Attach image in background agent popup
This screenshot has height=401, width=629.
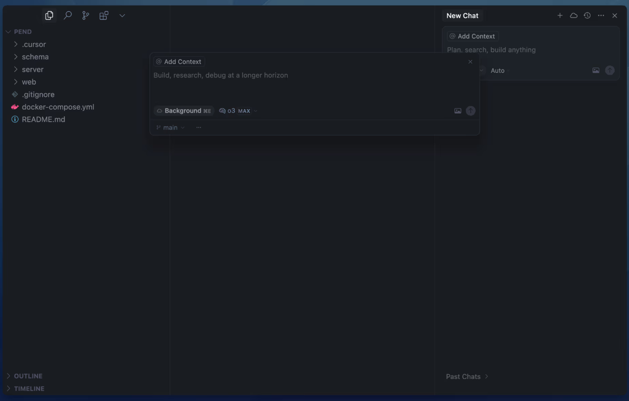[x=458, y=111]
